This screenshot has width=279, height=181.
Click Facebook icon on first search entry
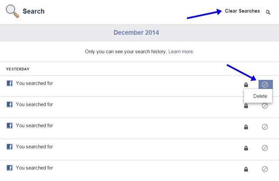pyautogui.click(x=10, y=83)
